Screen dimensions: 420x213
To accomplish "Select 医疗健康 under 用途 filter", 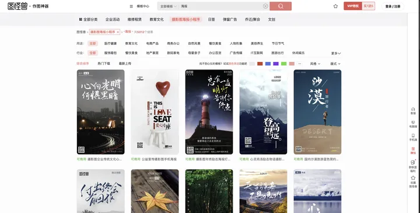I will 110,43.
